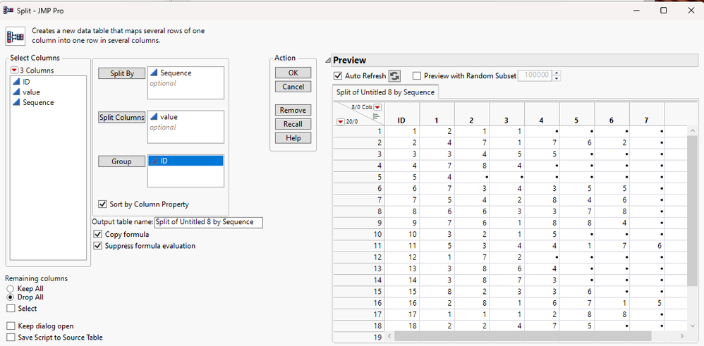Image resolution: width=704 pixels, height=346 pixels.
Task: Click the preview scroll left arrow
Action: coord(389,335)
